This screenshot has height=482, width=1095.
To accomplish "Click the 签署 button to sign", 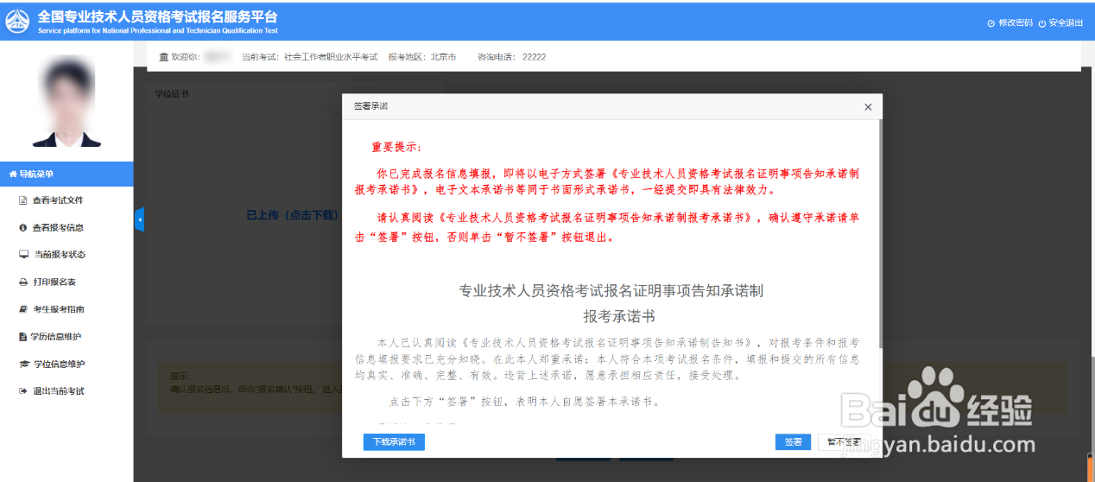I will [x=793, y=441].
